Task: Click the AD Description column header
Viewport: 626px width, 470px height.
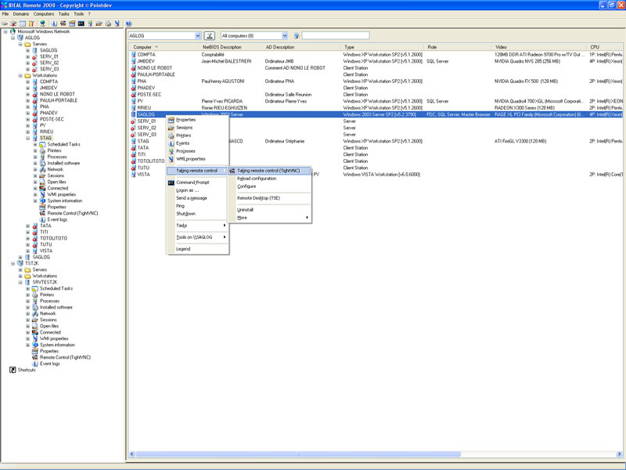Action: click(301, 47)
